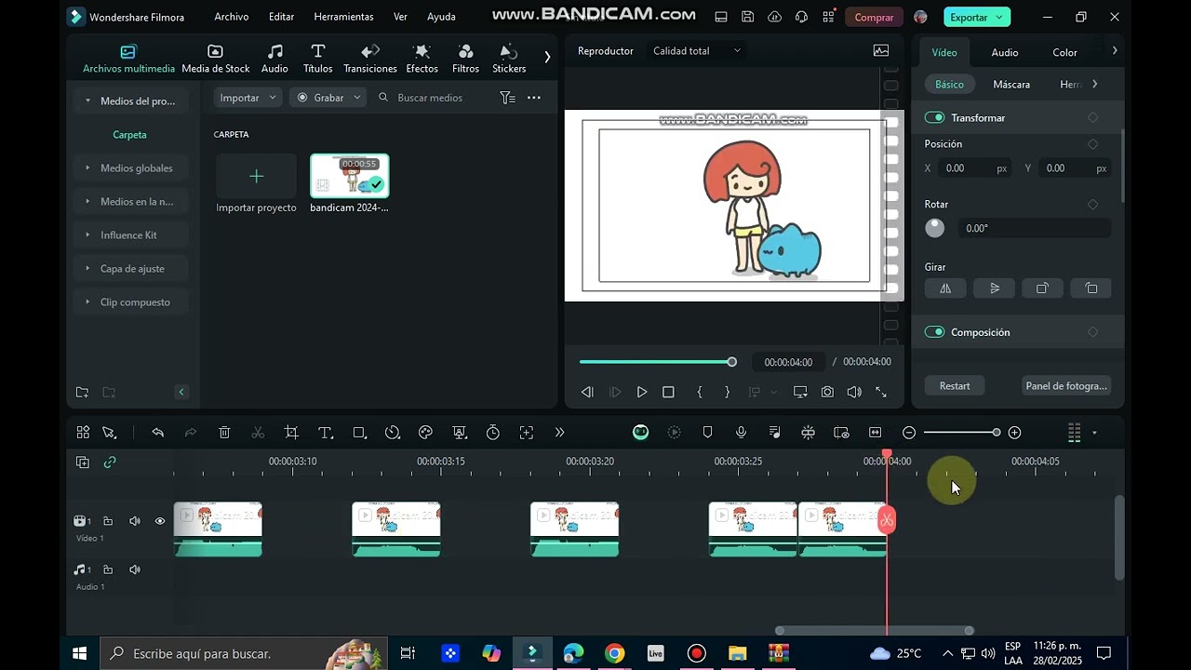Viewport: 1191px width, 670px height.
Task: Open the Ayuda menu
Action: (x=441, y=17)
